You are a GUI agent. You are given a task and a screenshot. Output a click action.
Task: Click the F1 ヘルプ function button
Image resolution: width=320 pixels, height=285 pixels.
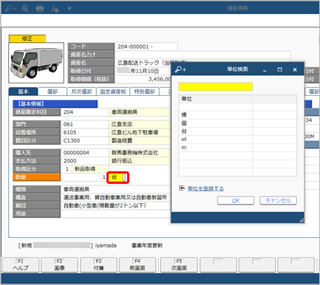[21, 265]
